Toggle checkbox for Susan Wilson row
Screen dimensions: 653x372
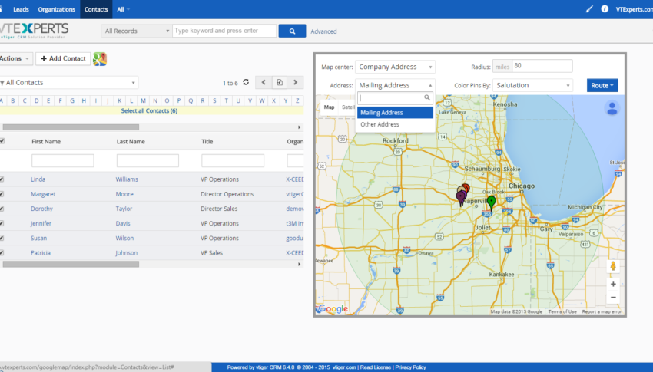pyautogui.click(x=2, y=239)
